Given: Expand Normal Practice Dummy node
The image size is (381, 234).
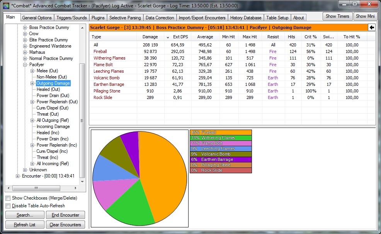Looking at the screenshot, I should 25,58.
